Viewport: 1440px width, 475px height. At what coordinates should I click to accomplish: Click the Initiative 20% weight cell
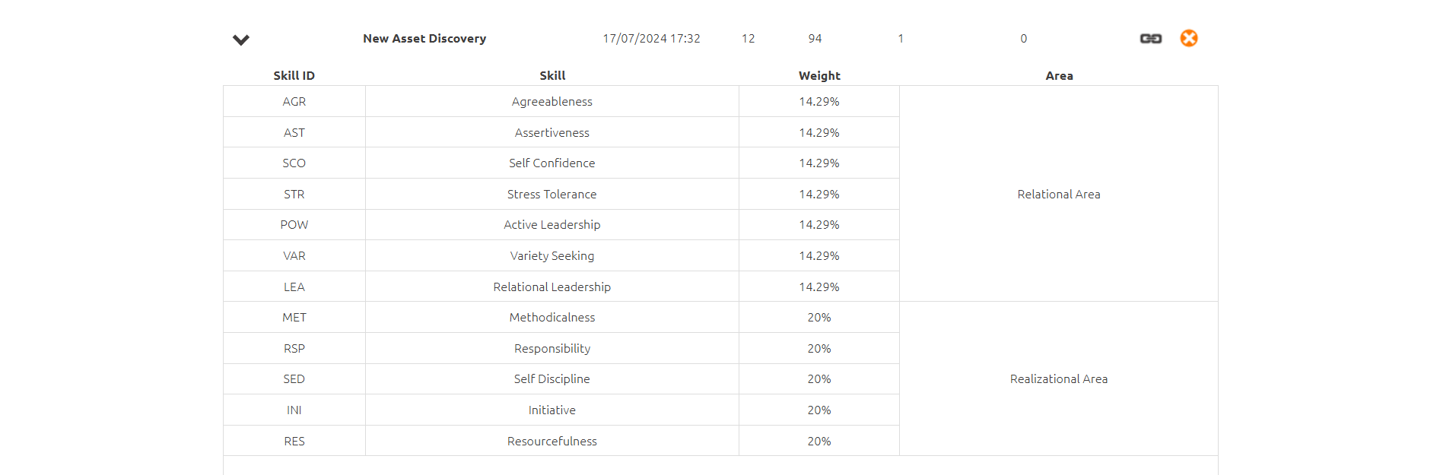pyautogui.click(x=819, y=410)
